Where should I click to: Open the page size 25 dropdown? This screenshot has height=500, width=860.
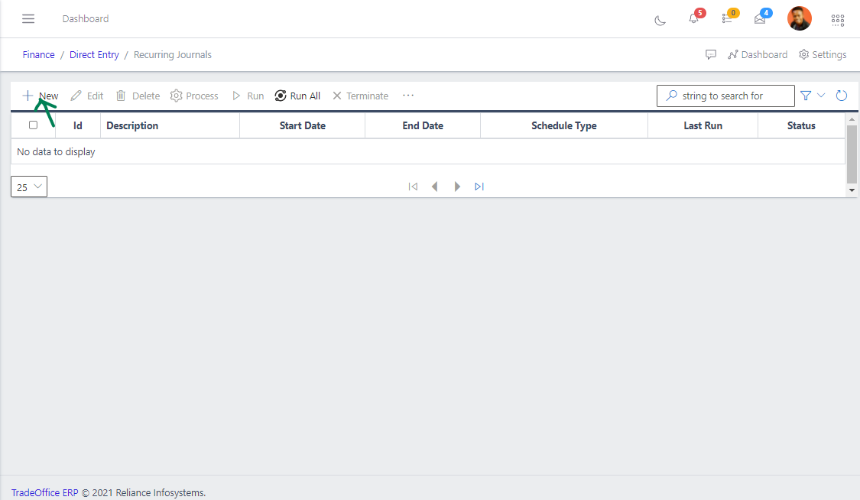point(29,187)
